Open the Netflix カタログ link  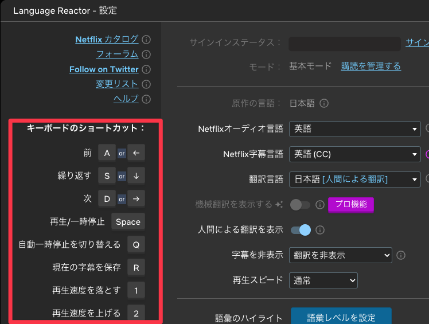click(107, 40)
